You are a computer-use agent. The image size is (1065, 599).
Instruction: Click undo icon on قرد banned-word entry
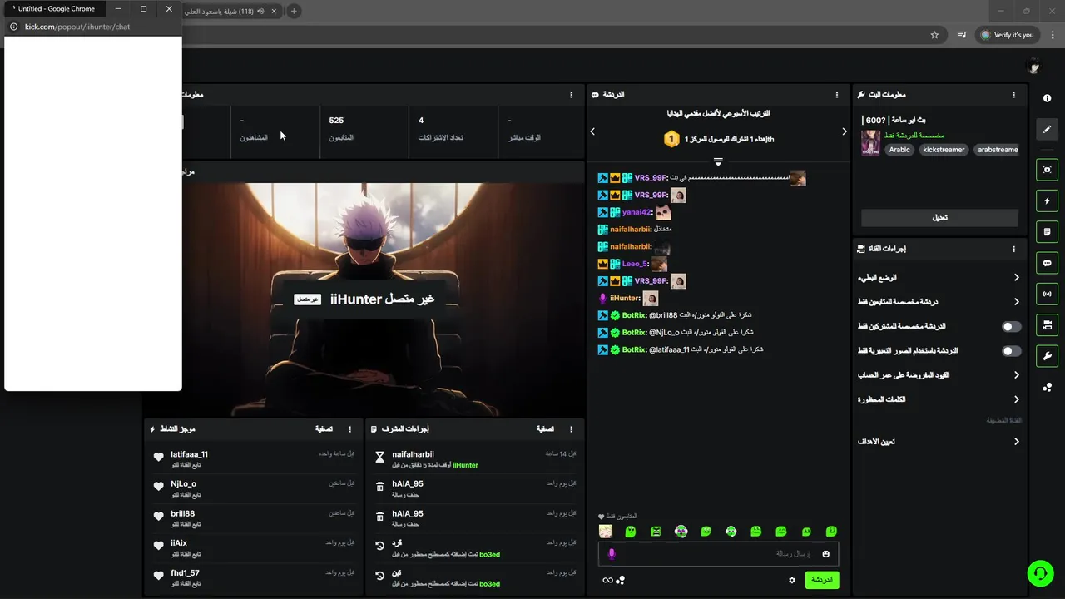pyautogui.click(x=380, y=546)
